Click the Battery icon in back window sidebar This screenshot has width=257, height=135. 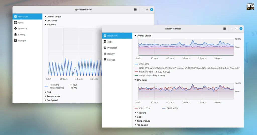tap(15, 34)
